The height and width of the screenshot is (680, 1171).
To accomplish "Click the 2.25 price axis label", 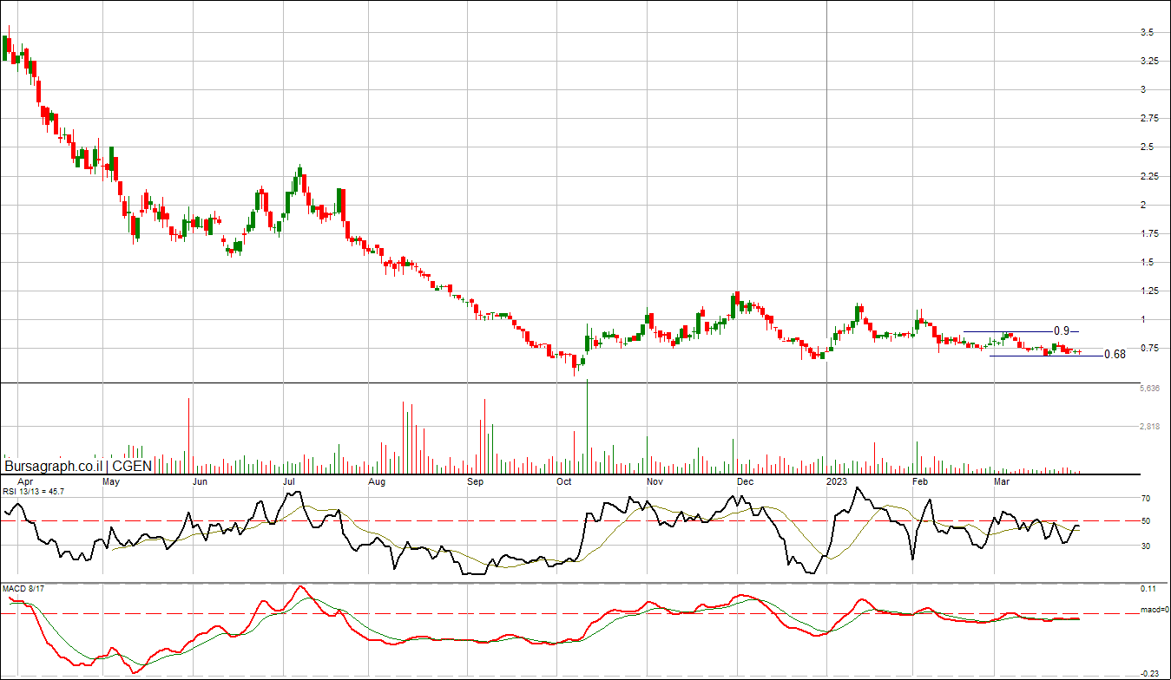I will (x=1148, y=176).
